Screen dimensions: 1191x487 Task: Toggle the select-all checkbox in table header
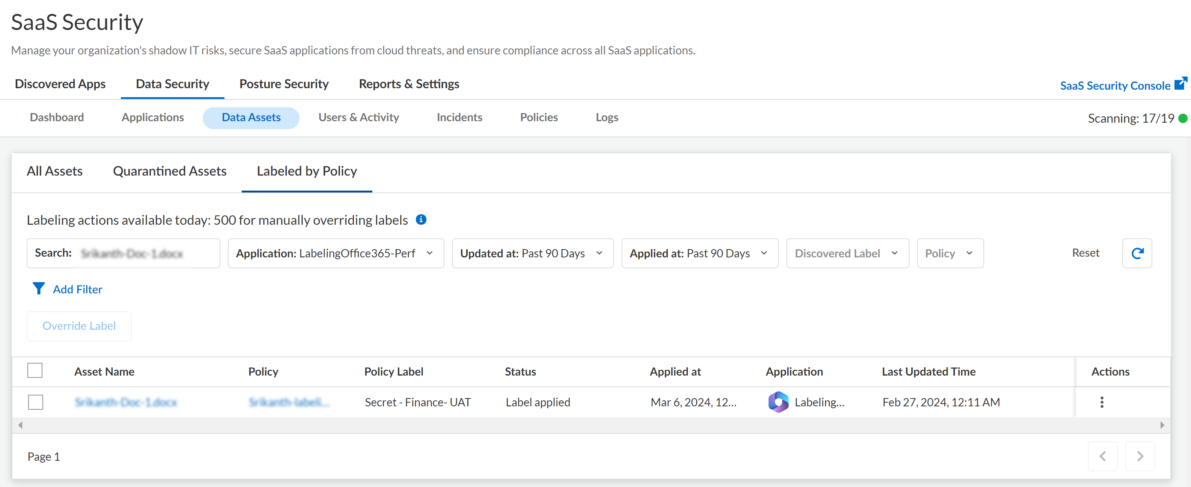[x=35, y=371]
